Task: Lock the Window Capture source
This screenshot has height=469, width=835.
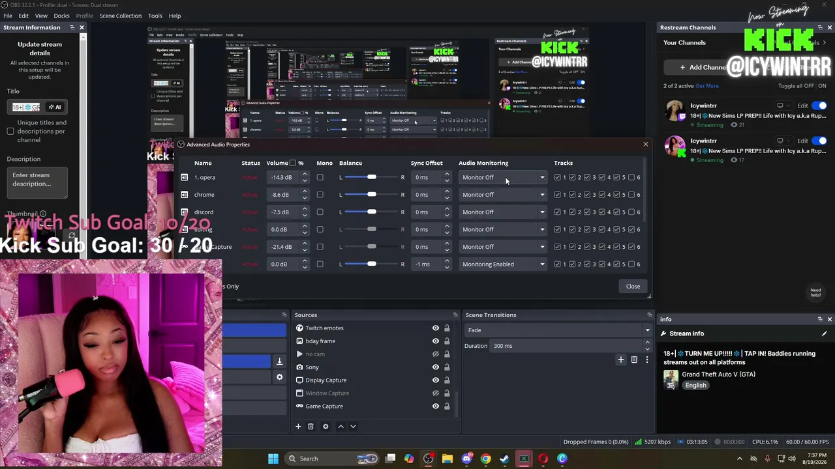Action: click(x=447, y=393)
